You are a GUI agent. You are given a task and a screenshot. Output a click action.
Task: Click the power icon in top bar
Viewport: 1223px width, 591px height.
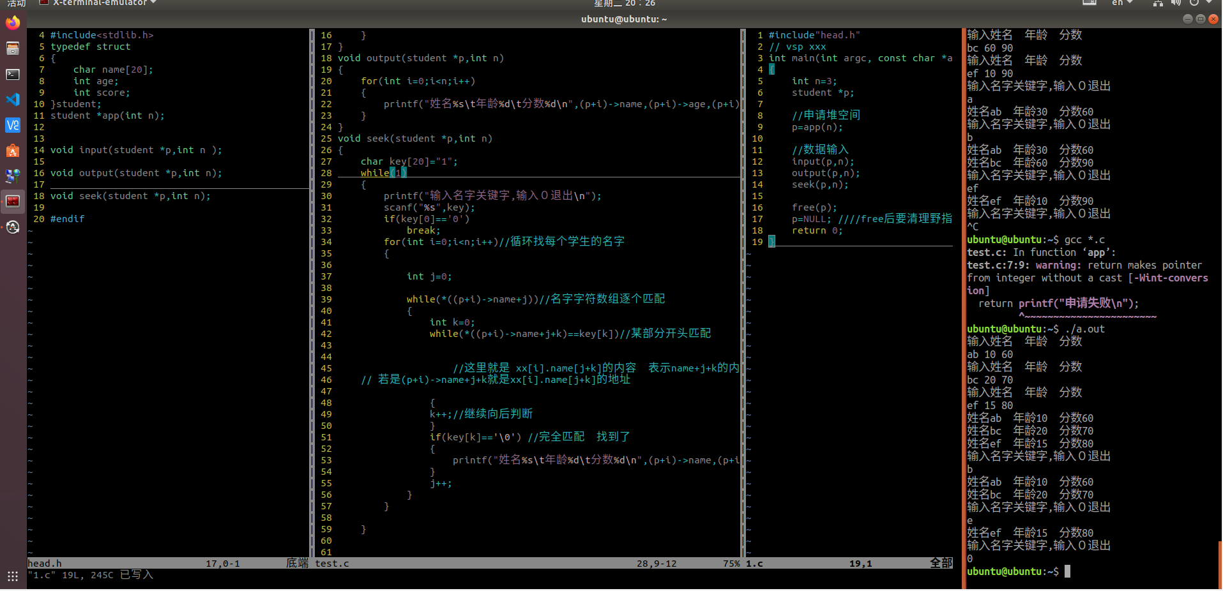click(1194, 3)
